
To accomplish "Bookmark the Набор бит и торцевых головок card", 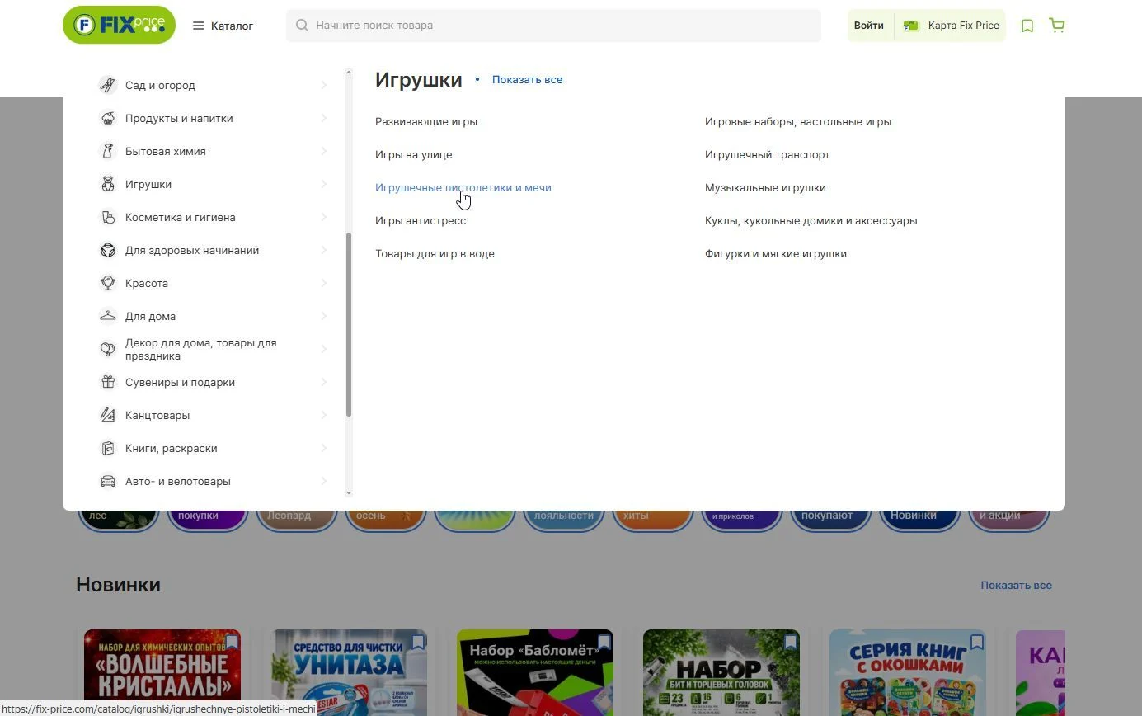I will (791, 642).
